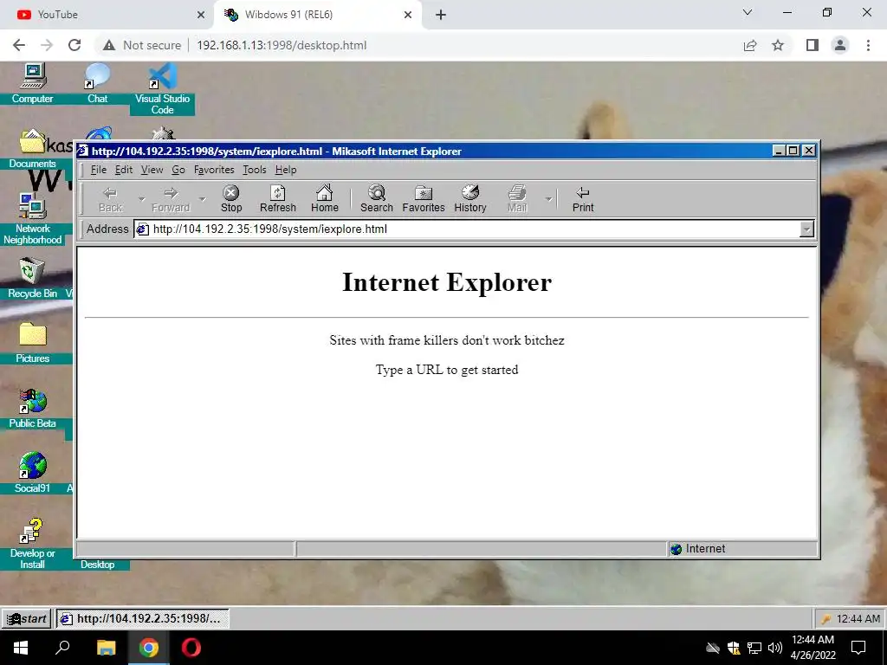This screenshot has height=665, width=887.
Task: Launch Visual Studio Code desktop shortcut
Action: pos(162,89)
